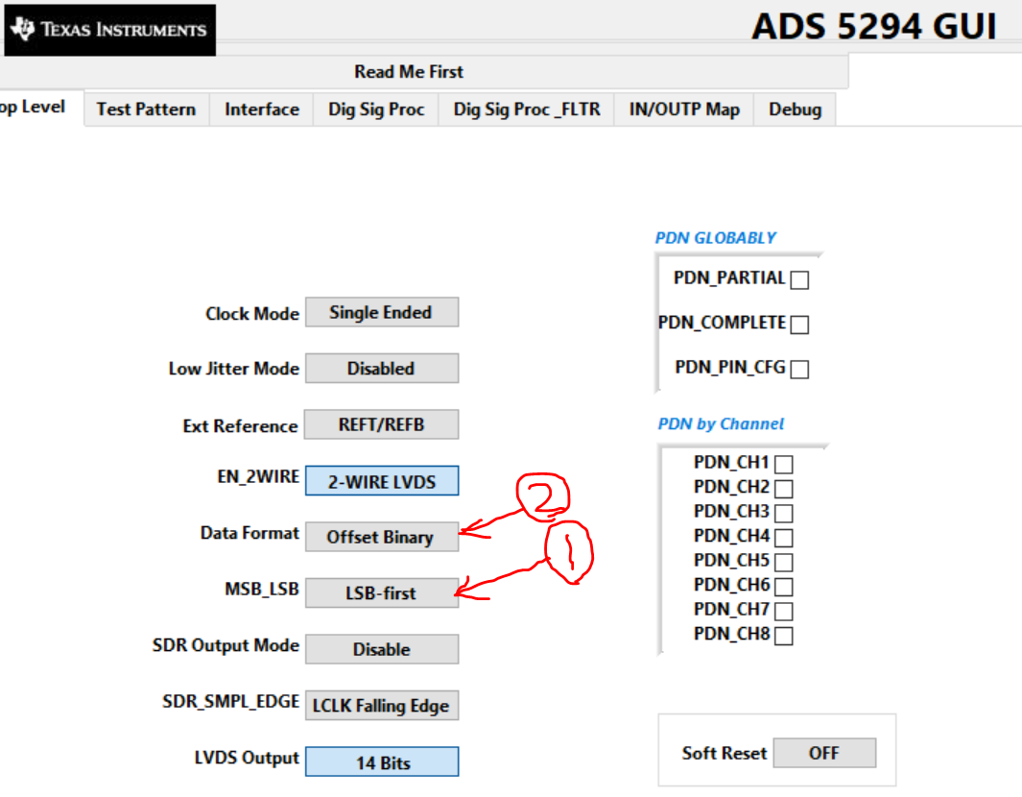The height and width of the screenshot is (797, 1022).
Task: Click the LVDS Output label
Action: (x=247, y=758)
